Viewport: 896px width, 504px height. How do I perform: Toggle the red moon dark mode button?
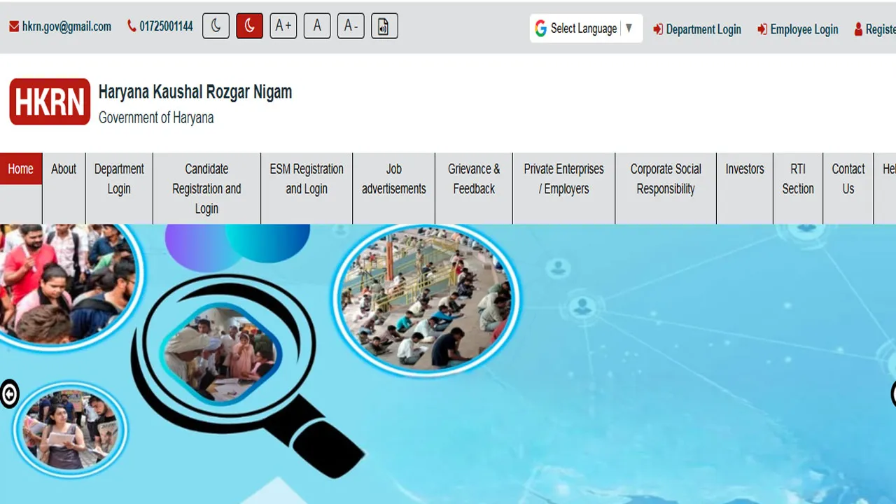coord(249,27)
